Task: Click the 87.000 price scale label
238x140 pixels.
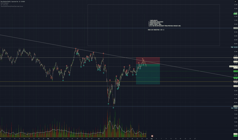Action: (x=235, y=52)
